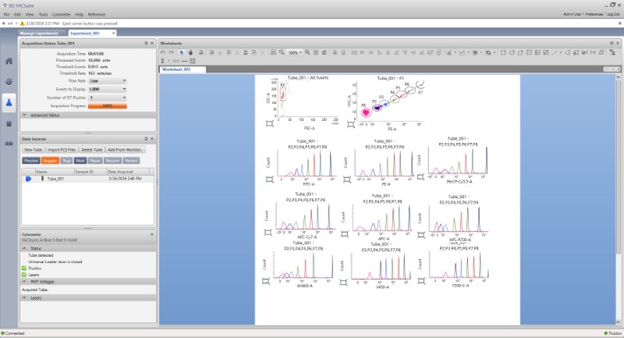Click the orange Acquire button
This screenshot has height=338, width=624.
[50, 161]
